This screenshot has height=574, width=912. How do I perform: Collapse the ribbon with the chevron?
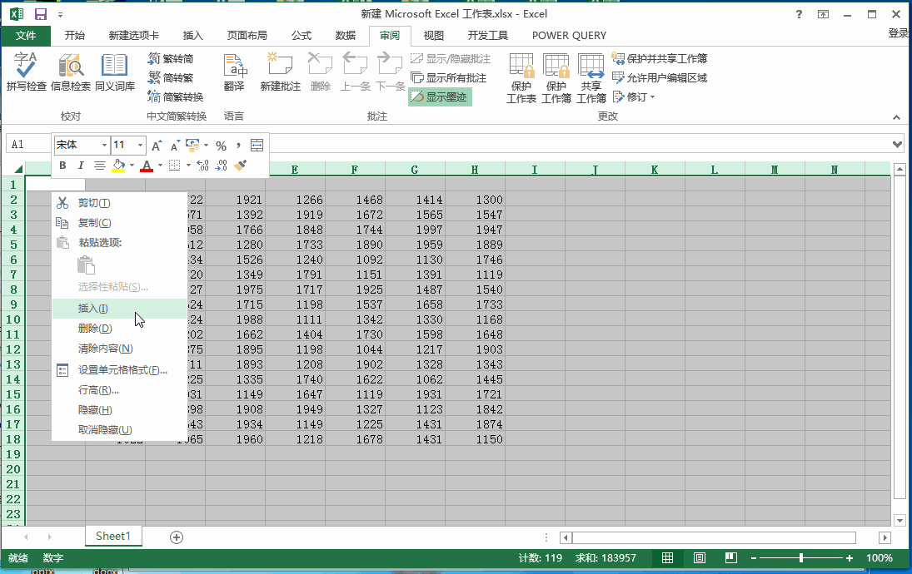(x=896, y=117)
